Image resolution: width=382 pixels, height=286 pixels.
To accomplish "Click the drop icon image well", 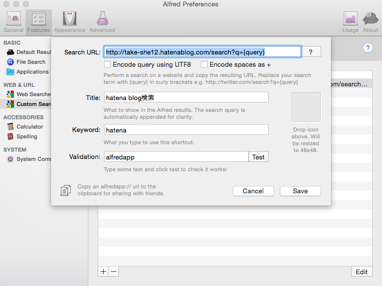I will 306,107.
